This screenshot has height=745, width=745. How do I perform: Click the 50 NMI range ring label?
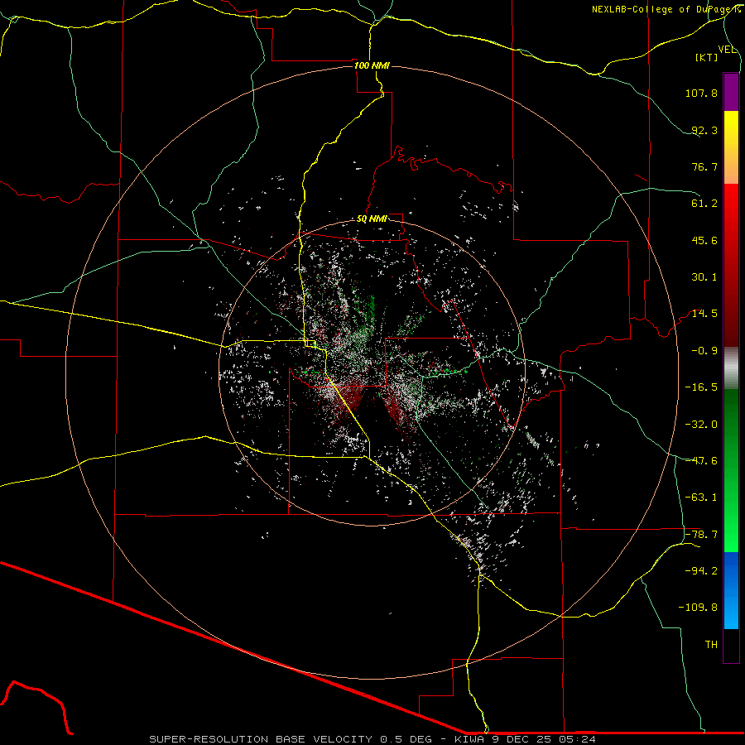point(372,219)
